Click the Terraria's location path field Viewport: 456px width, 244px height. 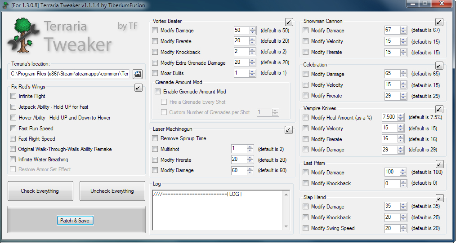(x=70, y=74)
